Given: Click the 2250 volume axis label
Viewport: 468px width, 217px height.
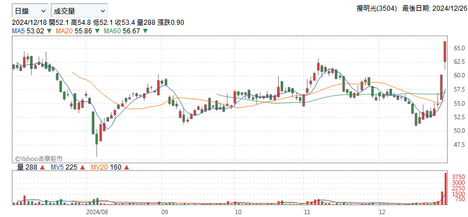Looking at the screenshot, I should pyautogui.click(x=458, y=188).
